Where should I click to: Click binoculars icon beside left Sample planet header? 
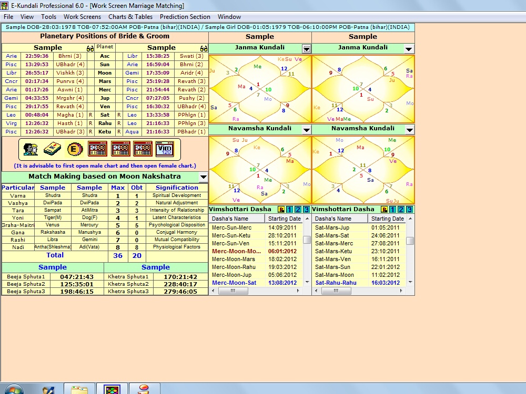(x=90, y=48)
